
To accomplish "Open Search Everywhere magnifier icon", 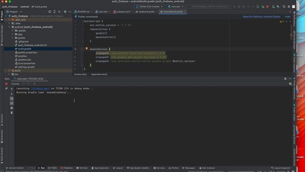I will pos(284,7).
